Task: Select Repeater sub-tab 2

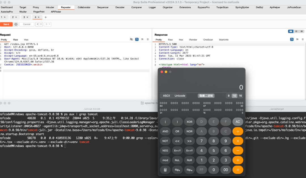Action: click(14, 17)
